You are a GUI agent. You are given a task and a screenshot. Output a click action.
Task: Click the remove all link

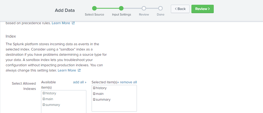127,82
